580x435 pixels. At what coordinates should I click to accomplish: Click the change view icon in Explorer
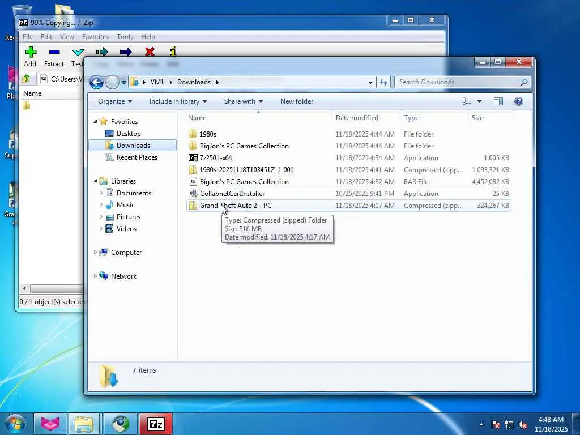pos(467,101)
